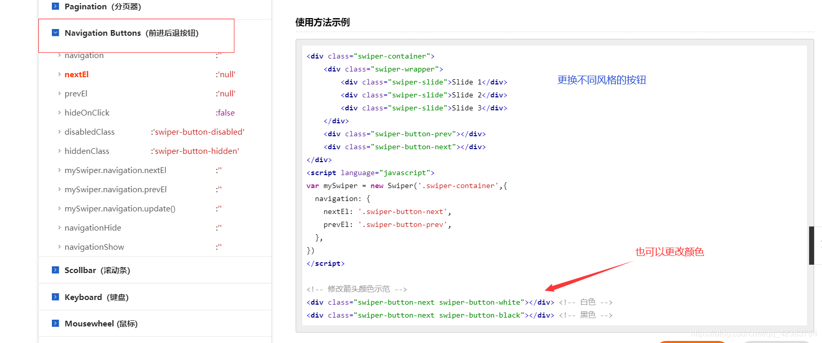Click the 'null' value next to nextEl
This screenshot has height=343, width=822.
click(226, 74)
